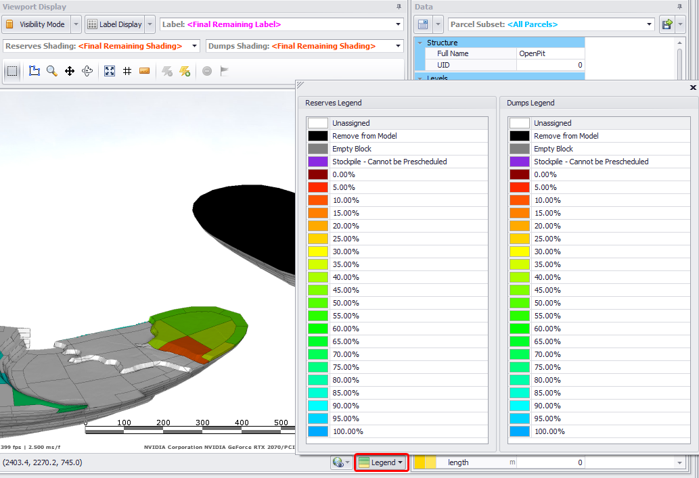
Task: Click the 100.00% swatch in Dumps Legend
Action: point(520,431)
